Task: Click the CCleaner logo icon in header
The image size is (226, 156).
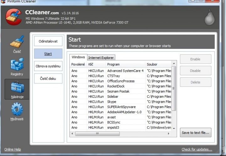Action: (14, 17)
